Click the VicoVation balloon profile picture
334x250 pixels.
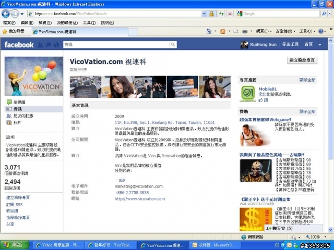pos(34,76)
